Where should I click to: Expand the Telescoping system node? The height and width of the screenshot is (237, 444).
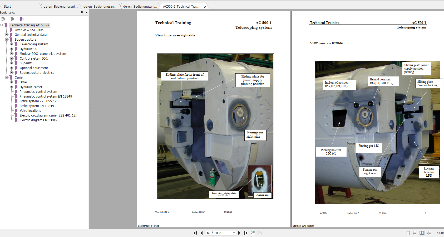[12, 44]
